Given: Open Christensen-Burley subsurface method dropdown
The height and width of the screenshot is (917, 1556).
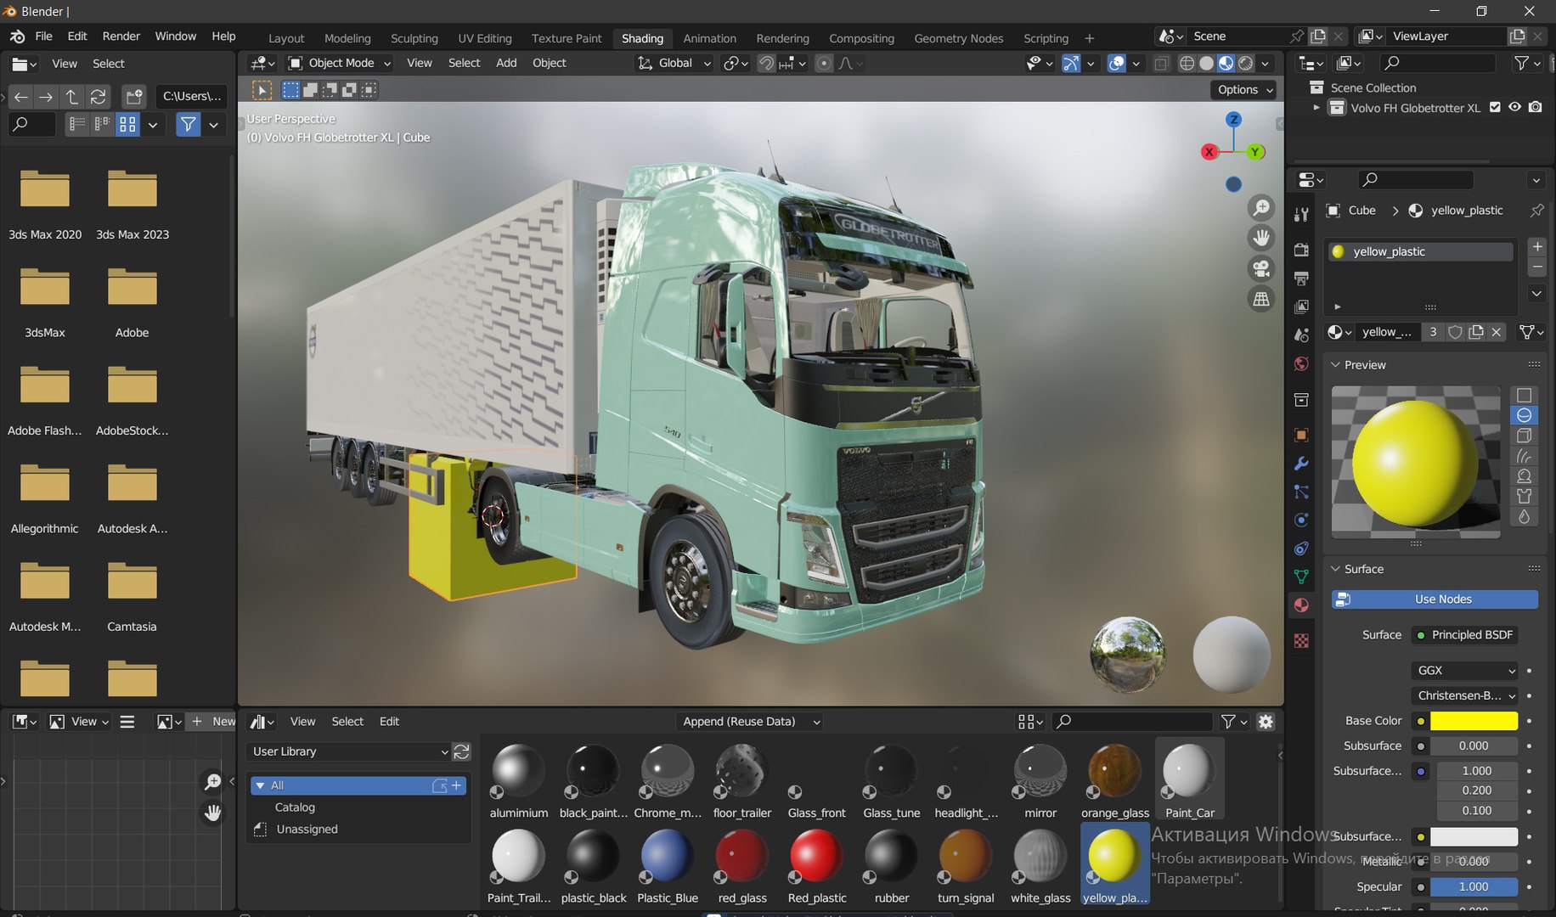Looking at the screenshot, I should click(1465, 695).
